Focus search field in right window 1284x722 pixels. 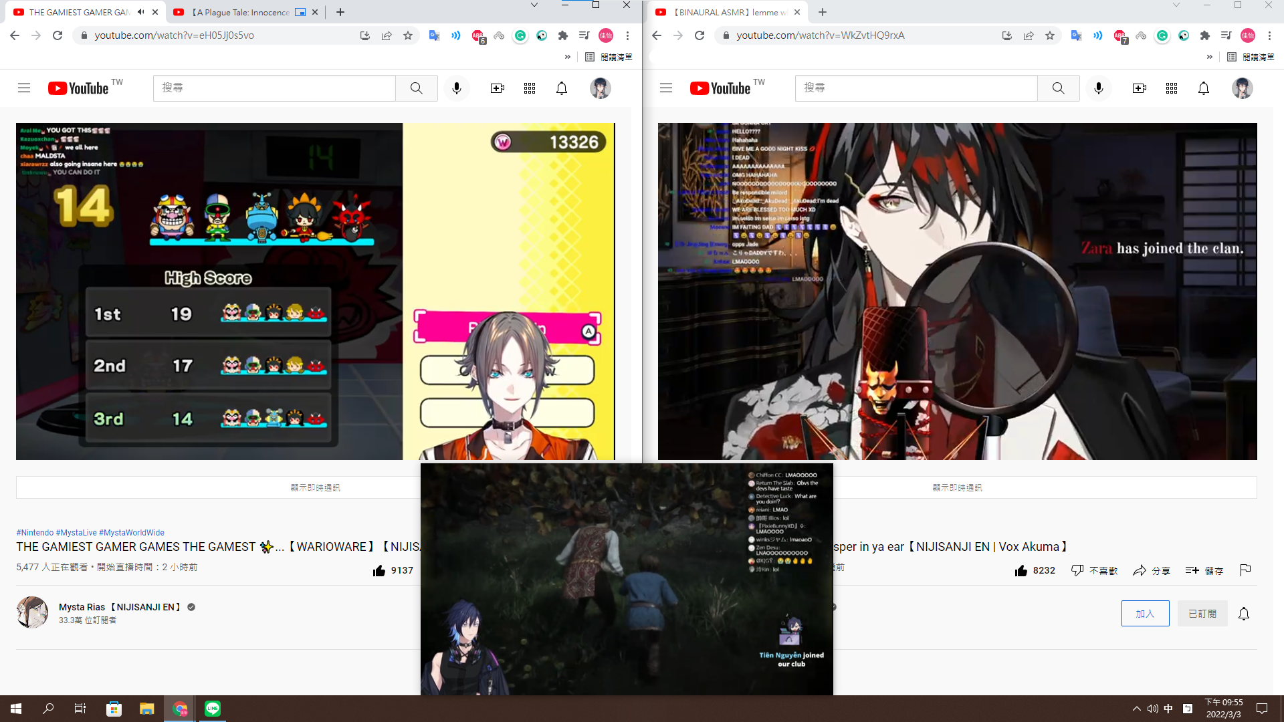click(916, 88)
